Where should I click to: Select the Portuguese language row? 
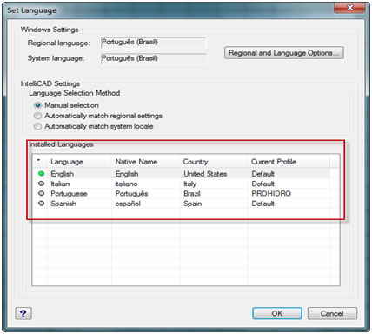[182, 193]
